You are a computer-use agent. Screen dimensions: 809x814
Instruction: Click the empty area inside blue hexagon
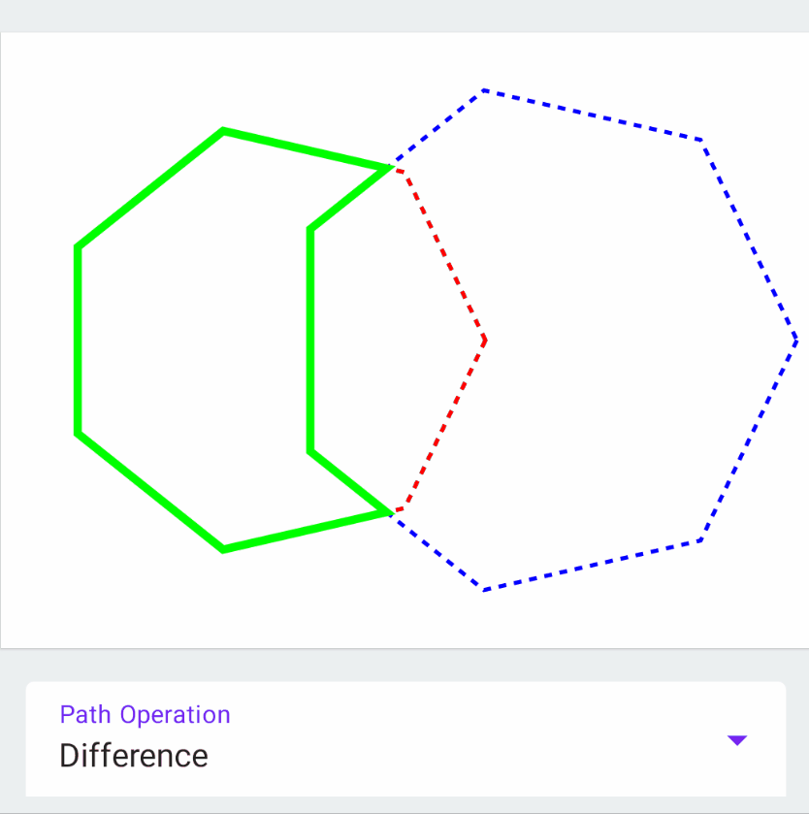(631, 340)
